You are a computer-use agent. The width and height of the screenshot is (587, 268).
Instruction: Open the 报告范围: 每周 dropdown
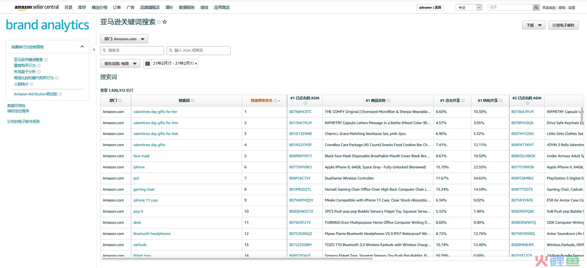[120, 64]
